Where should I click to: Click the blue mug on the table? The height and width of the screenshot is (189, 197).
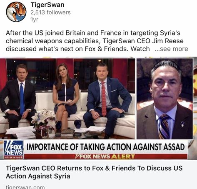pos(77,124)
